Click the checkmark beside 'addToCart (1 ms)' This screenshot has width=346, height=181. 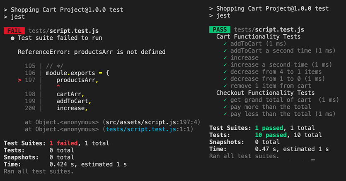point(225,43)
